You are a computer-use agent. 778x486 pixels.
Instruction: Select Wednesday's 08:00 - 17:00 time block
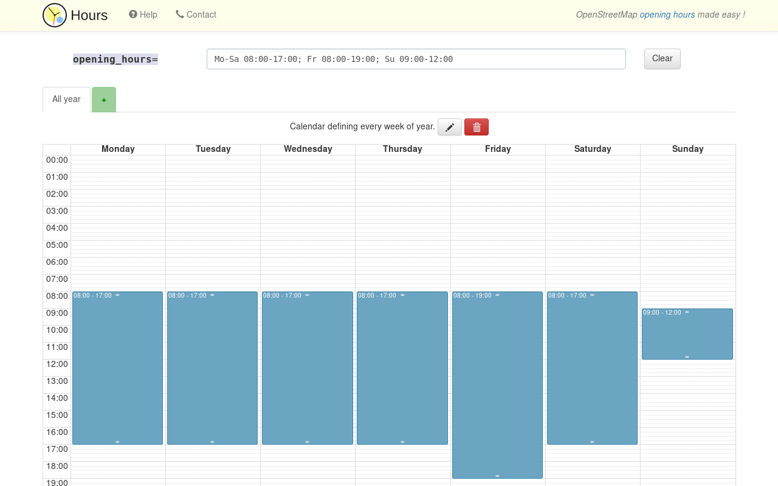[307, 368]
